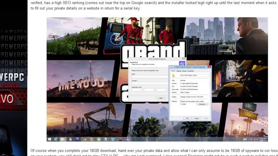278x156 pixels.
Task: Click the greyed Apply button in Properties
Action: [206, 118]
